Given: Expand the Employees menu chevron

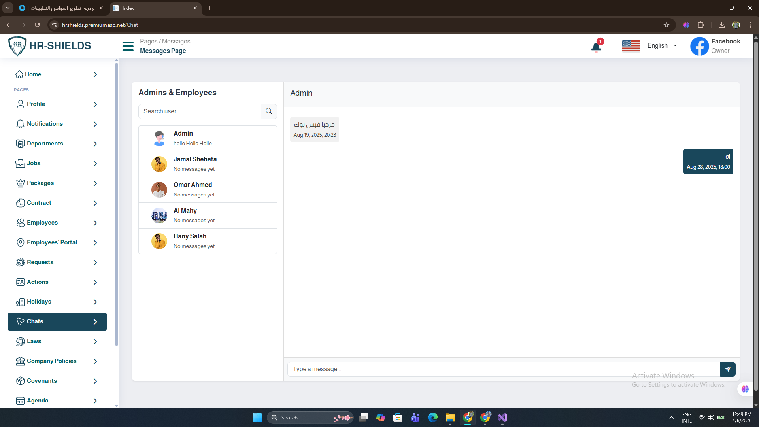Looking at the screenshot, I should 95,223.
